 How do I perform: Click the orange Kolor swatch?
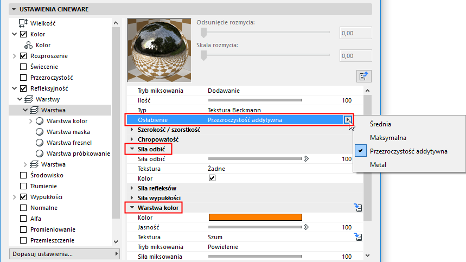256,218
